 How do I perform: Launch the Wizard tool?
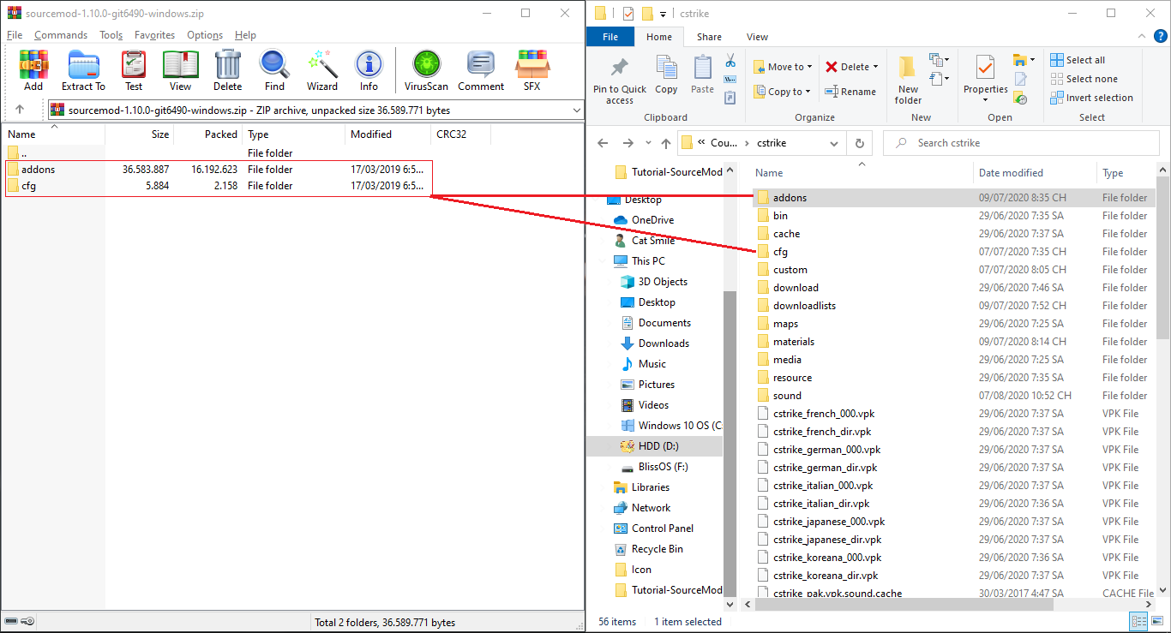coord(322,70)
